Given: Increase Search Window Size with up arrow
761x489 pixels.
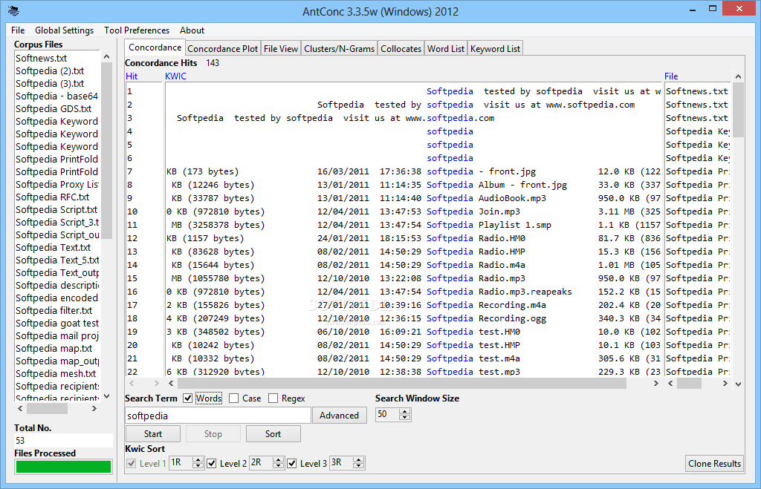Looking at the screenshot, I should pos(405,411).
